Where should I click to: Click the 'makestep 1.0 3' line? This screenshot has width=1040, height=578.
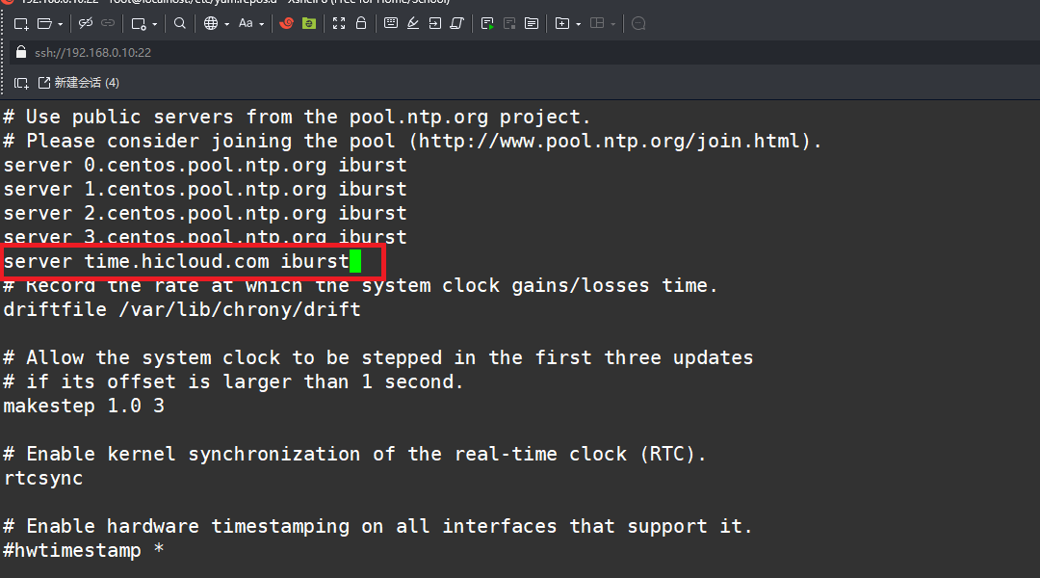pyautogui.click(x=84, y=406)
